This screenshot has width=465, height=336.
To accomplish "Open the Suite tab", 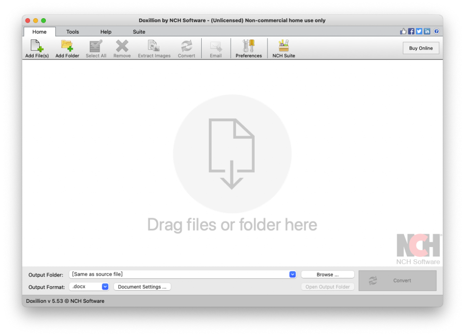I will 139,32.
